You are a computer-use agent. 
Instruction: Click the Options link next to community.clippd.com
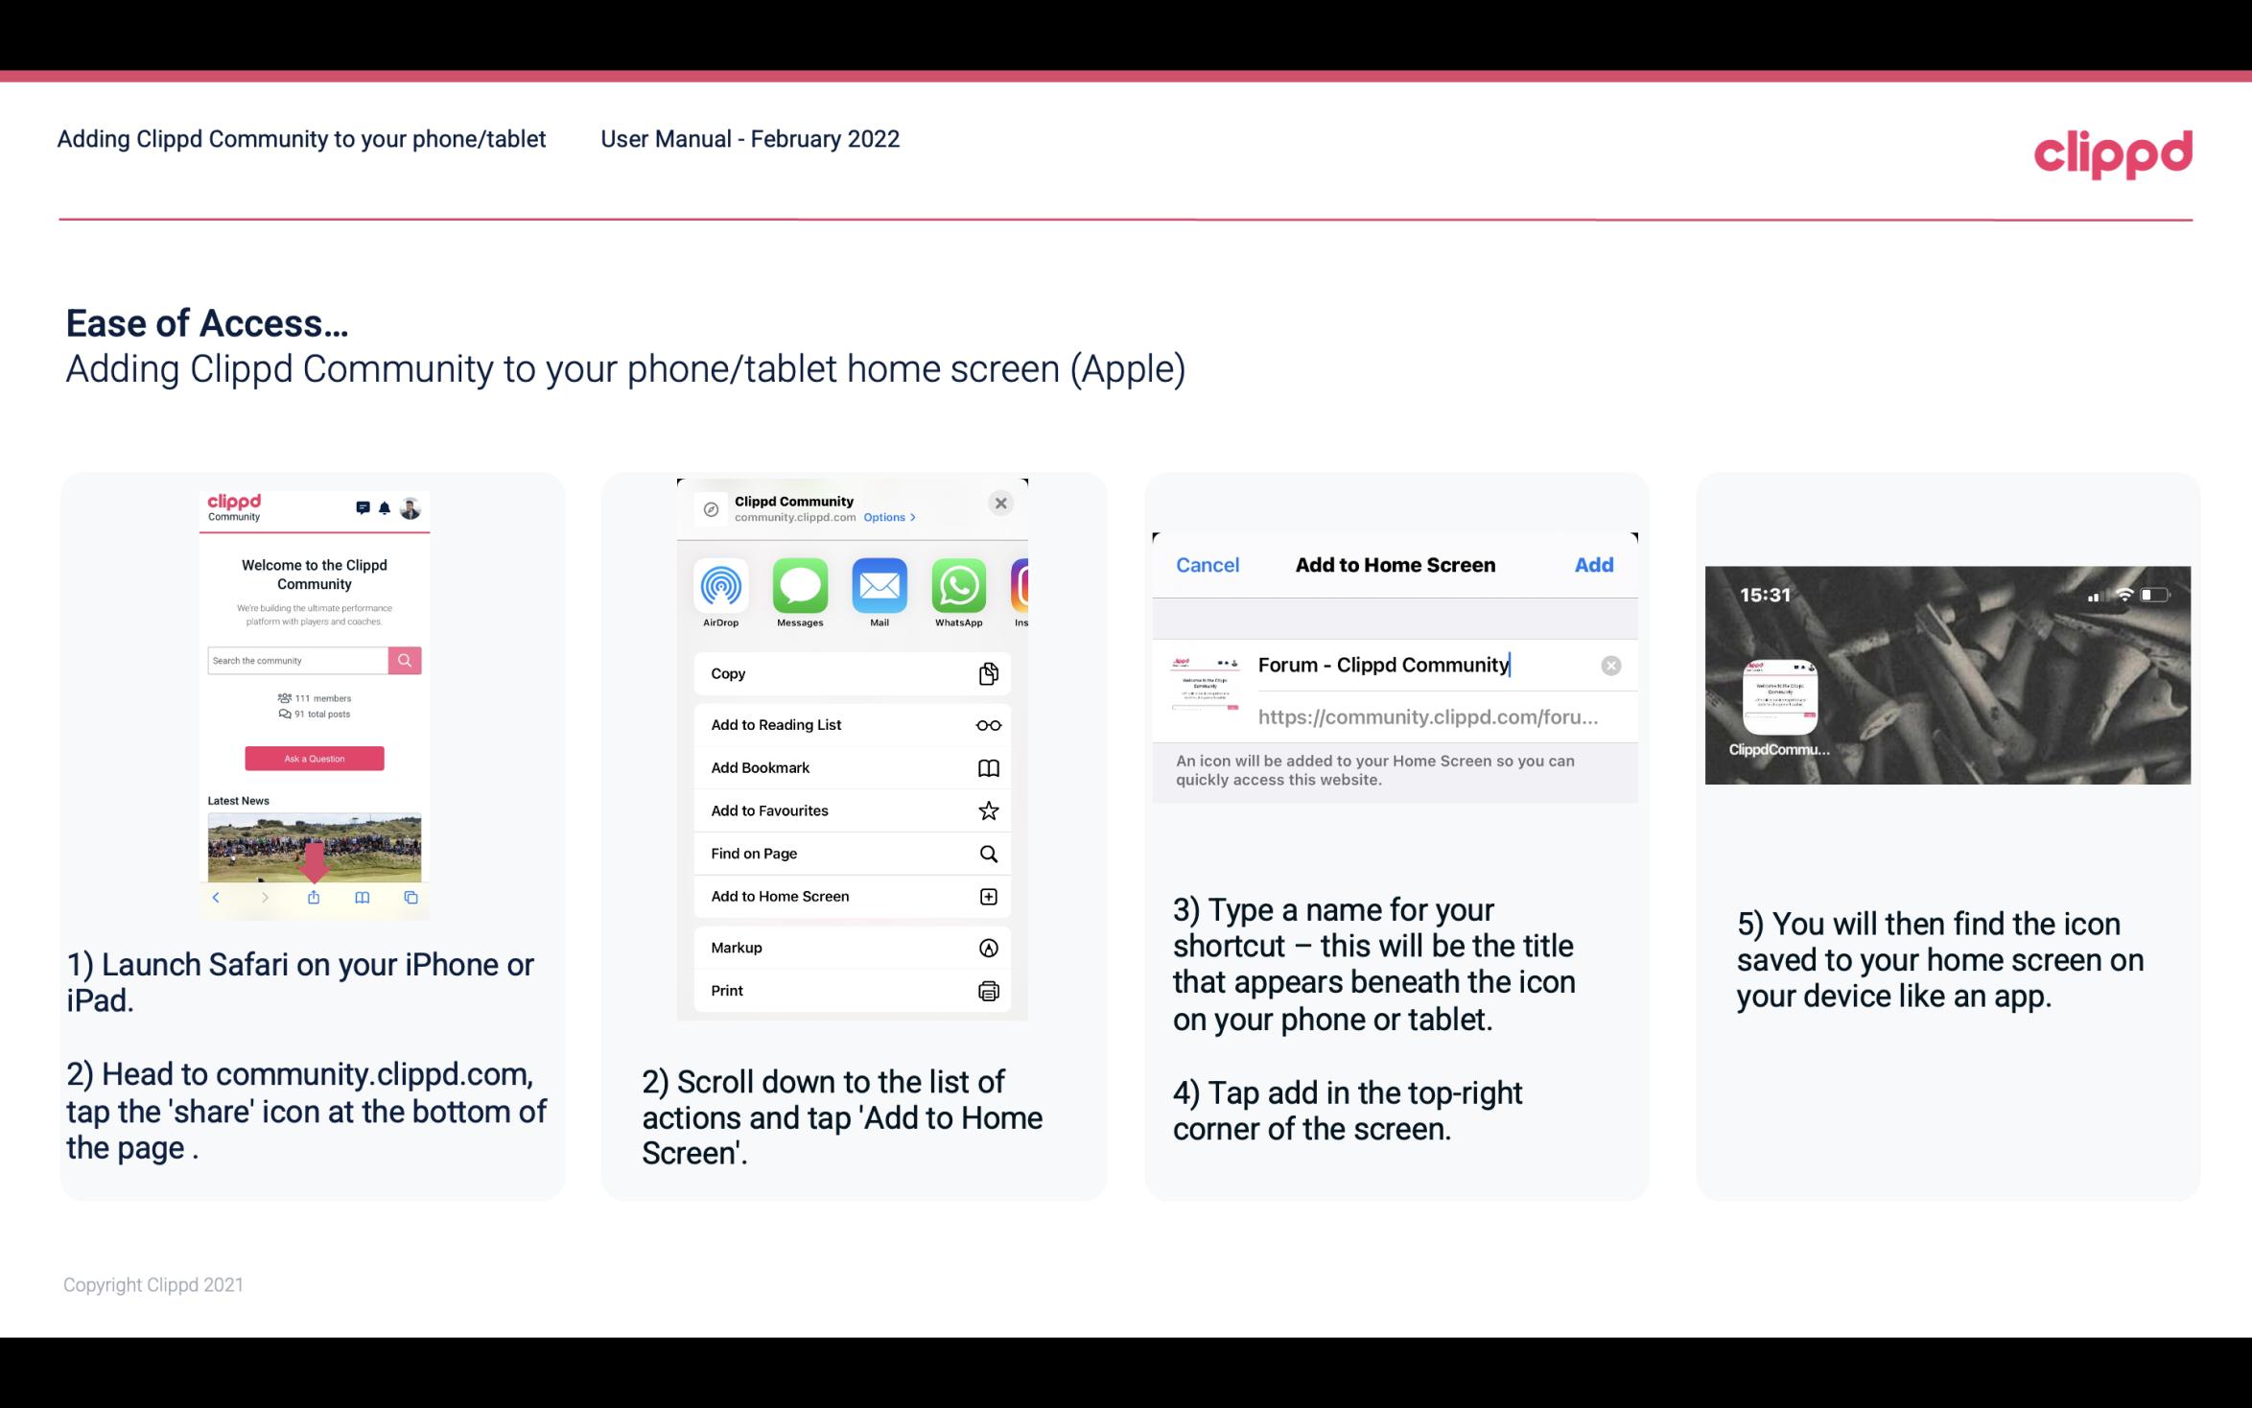click(x=888, y=516)
